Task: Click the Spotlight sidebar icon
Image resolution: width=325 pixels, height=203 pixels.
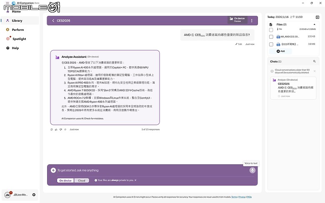Action: point(8,39)
